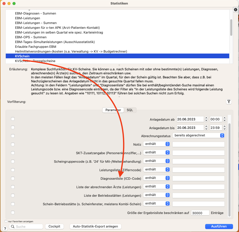Viewport: 239px width, 232px height.
Task: Open the Vorfilterung filter funnel icon
Action: click(x=229, y=102)
